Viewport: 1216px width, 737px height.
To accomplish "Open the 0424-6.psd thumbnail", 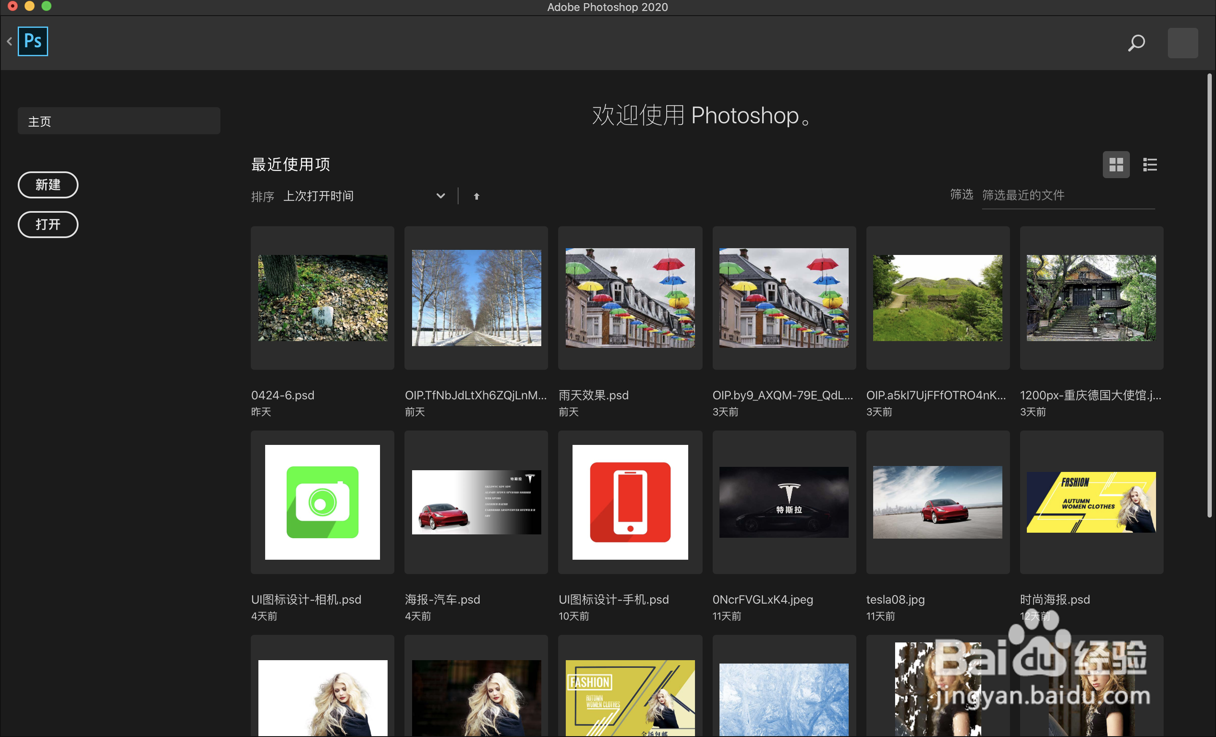I will point(322,298).
